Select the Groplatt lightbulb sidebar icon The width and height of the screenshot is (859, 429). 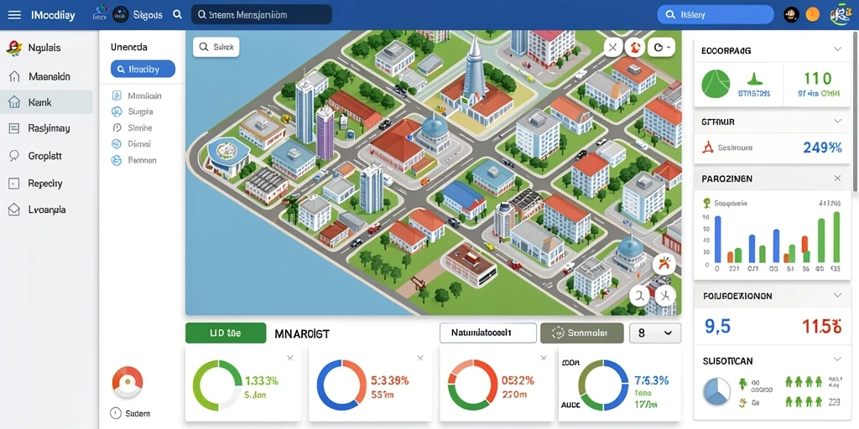[15, 156]
